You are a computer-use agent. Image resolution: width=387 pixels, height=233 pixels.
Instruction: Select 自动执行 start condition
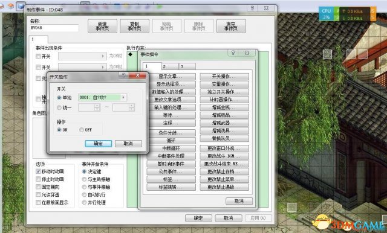point(84,194)
